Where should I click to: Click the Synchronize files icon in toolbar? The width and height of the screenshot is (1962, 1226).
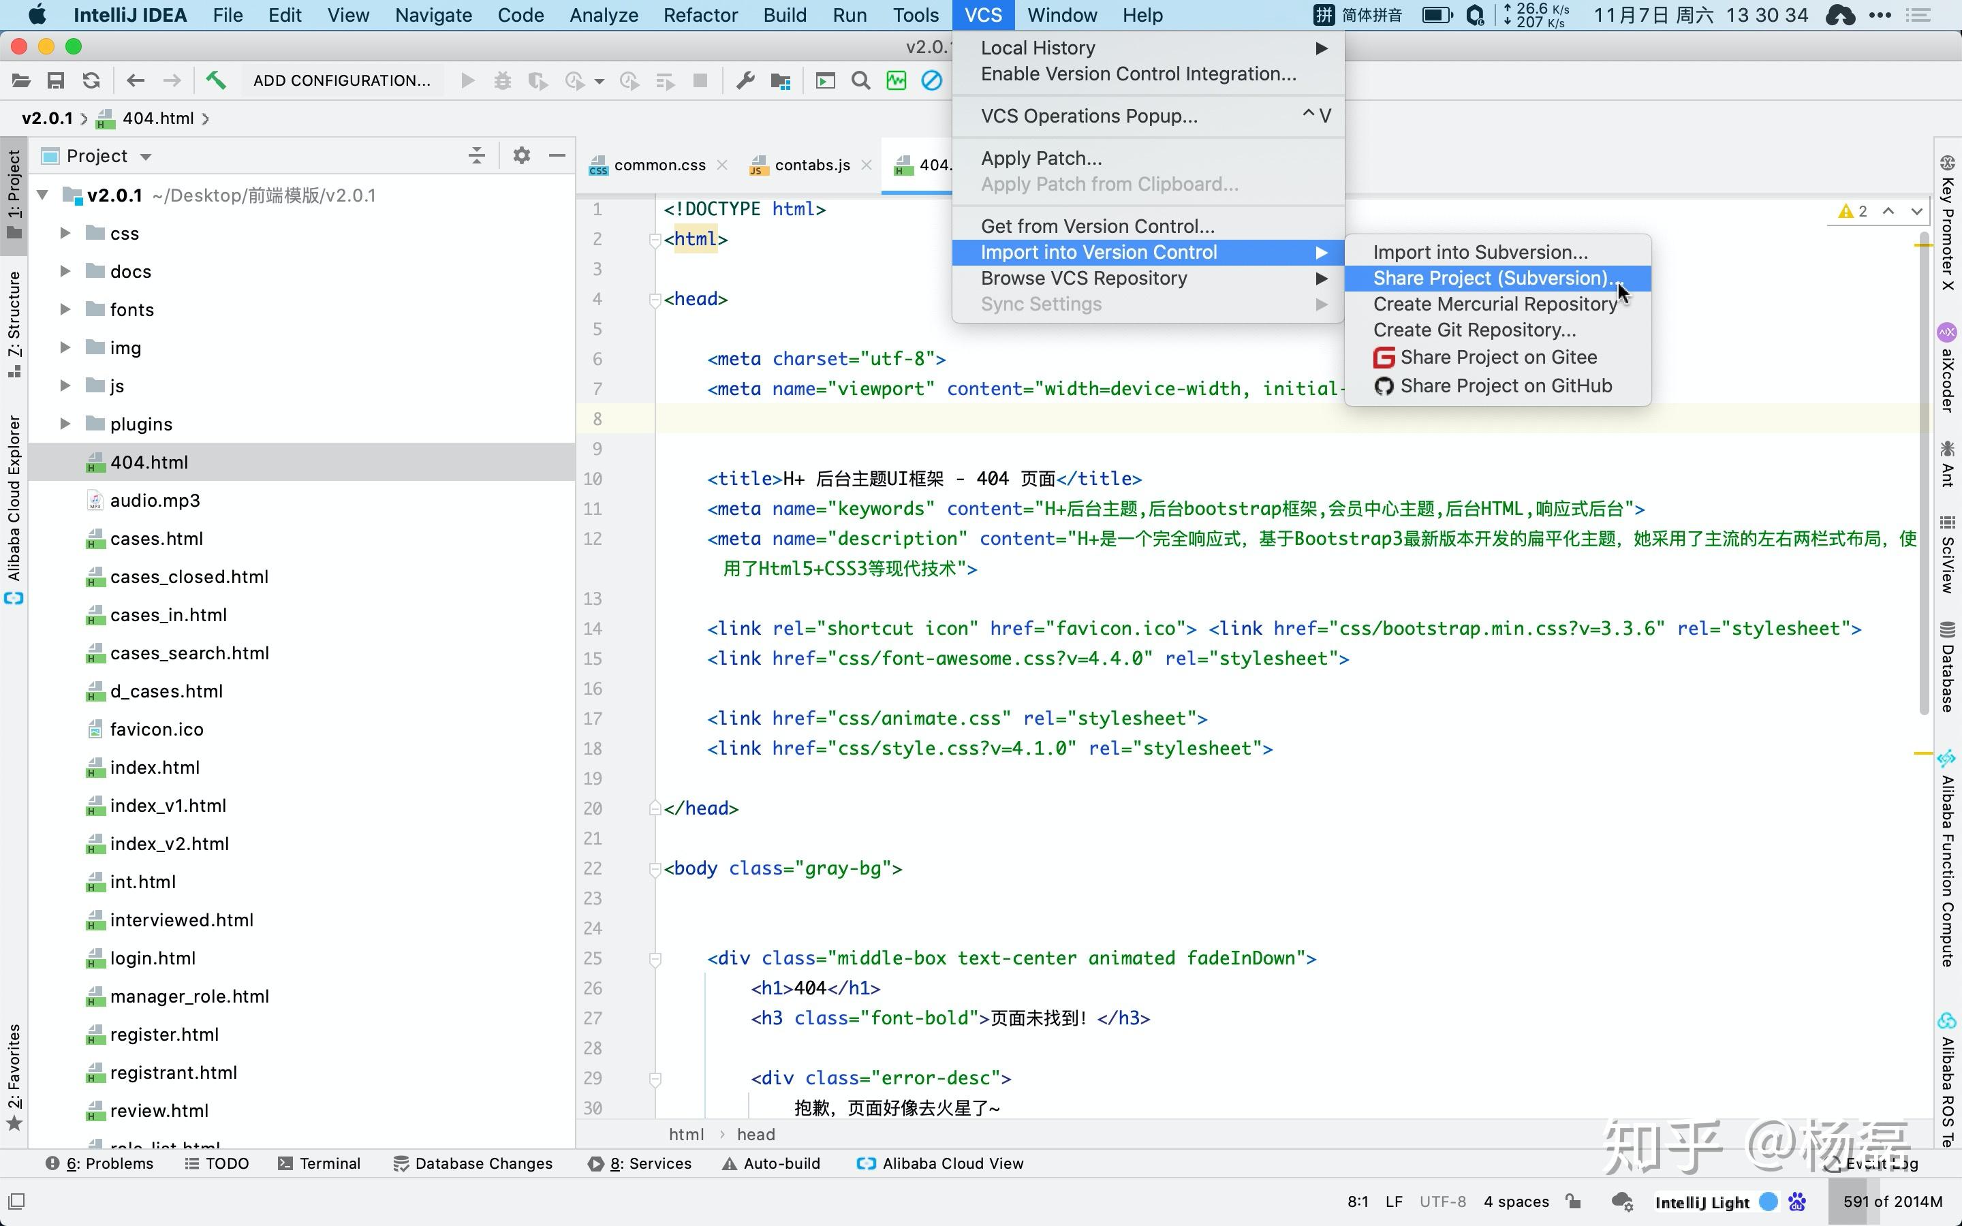91,80
